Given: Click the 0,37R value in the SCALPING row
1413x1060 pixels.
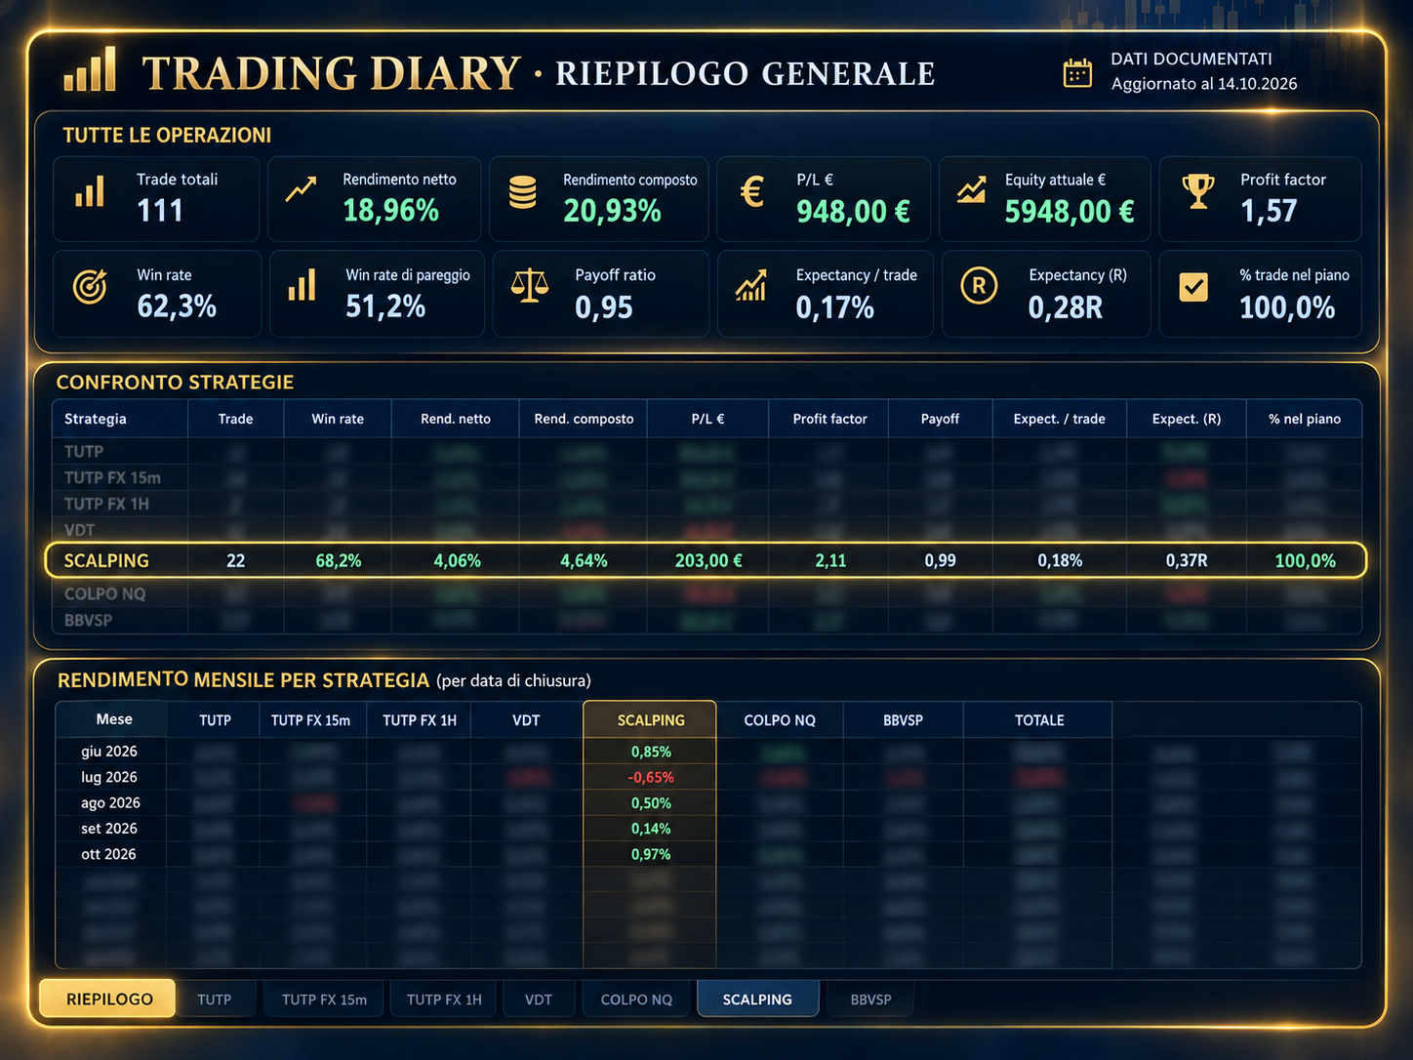Looking at the screenshot, I should click(1187, 561).
